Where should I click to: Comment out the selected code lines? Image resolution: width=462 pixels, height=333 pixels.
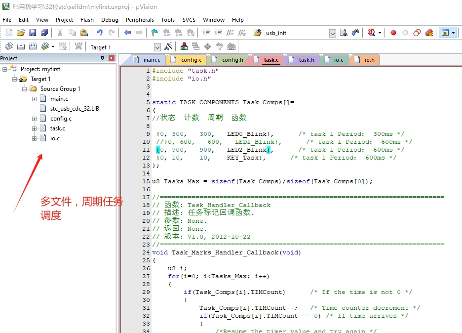(230, 33)
